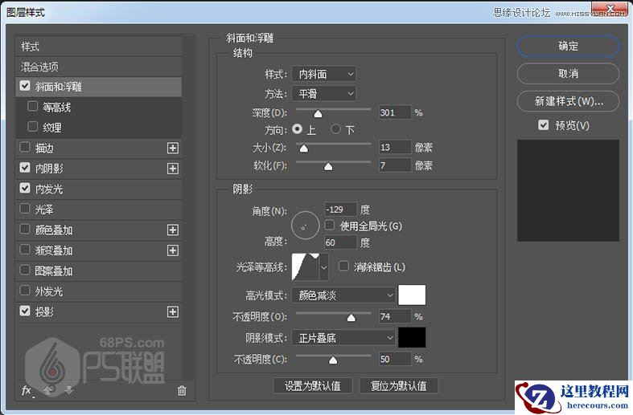
Task: Click the angle dial control
Action: coord(305,226)
